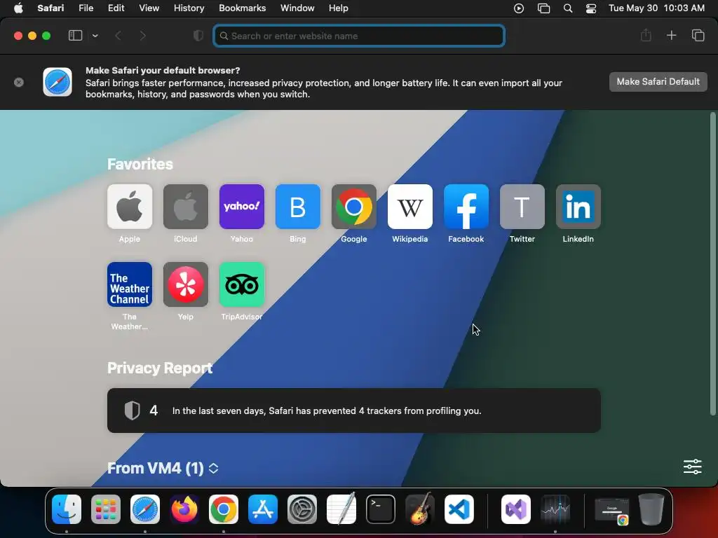Open the Share button in Safari toolbar
Screen dimensions: 718x538
point(646,35)
